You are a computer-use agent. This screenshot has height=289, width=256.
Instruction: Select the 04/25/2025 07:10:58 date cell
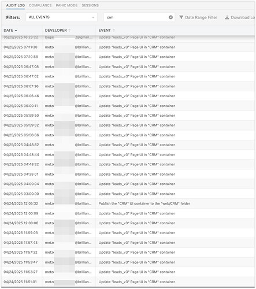pos(21,57)
